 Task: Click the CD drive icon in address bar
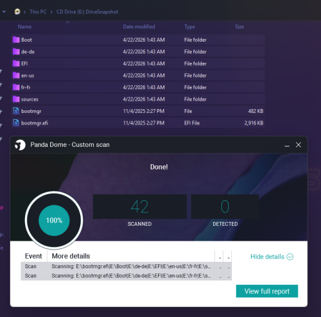coord(17,12)
